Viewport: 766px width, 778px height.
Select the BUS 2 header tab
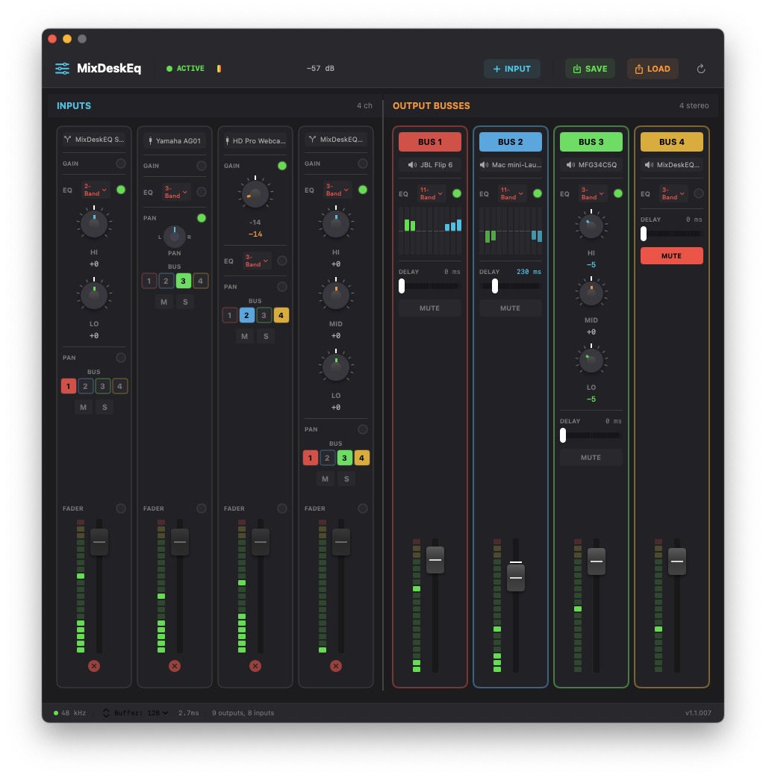click(x=510, y=142)
